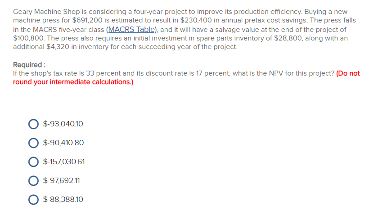
Task: Click the $-157,030.61 answer label text
Action: [64, 161]
